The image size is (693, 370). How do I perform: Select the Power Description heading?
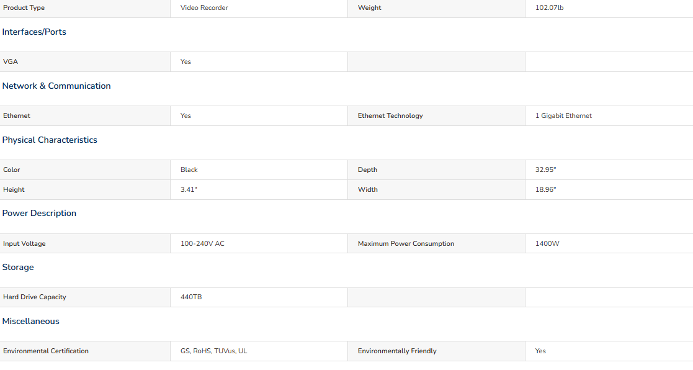[x=39, y=214]
